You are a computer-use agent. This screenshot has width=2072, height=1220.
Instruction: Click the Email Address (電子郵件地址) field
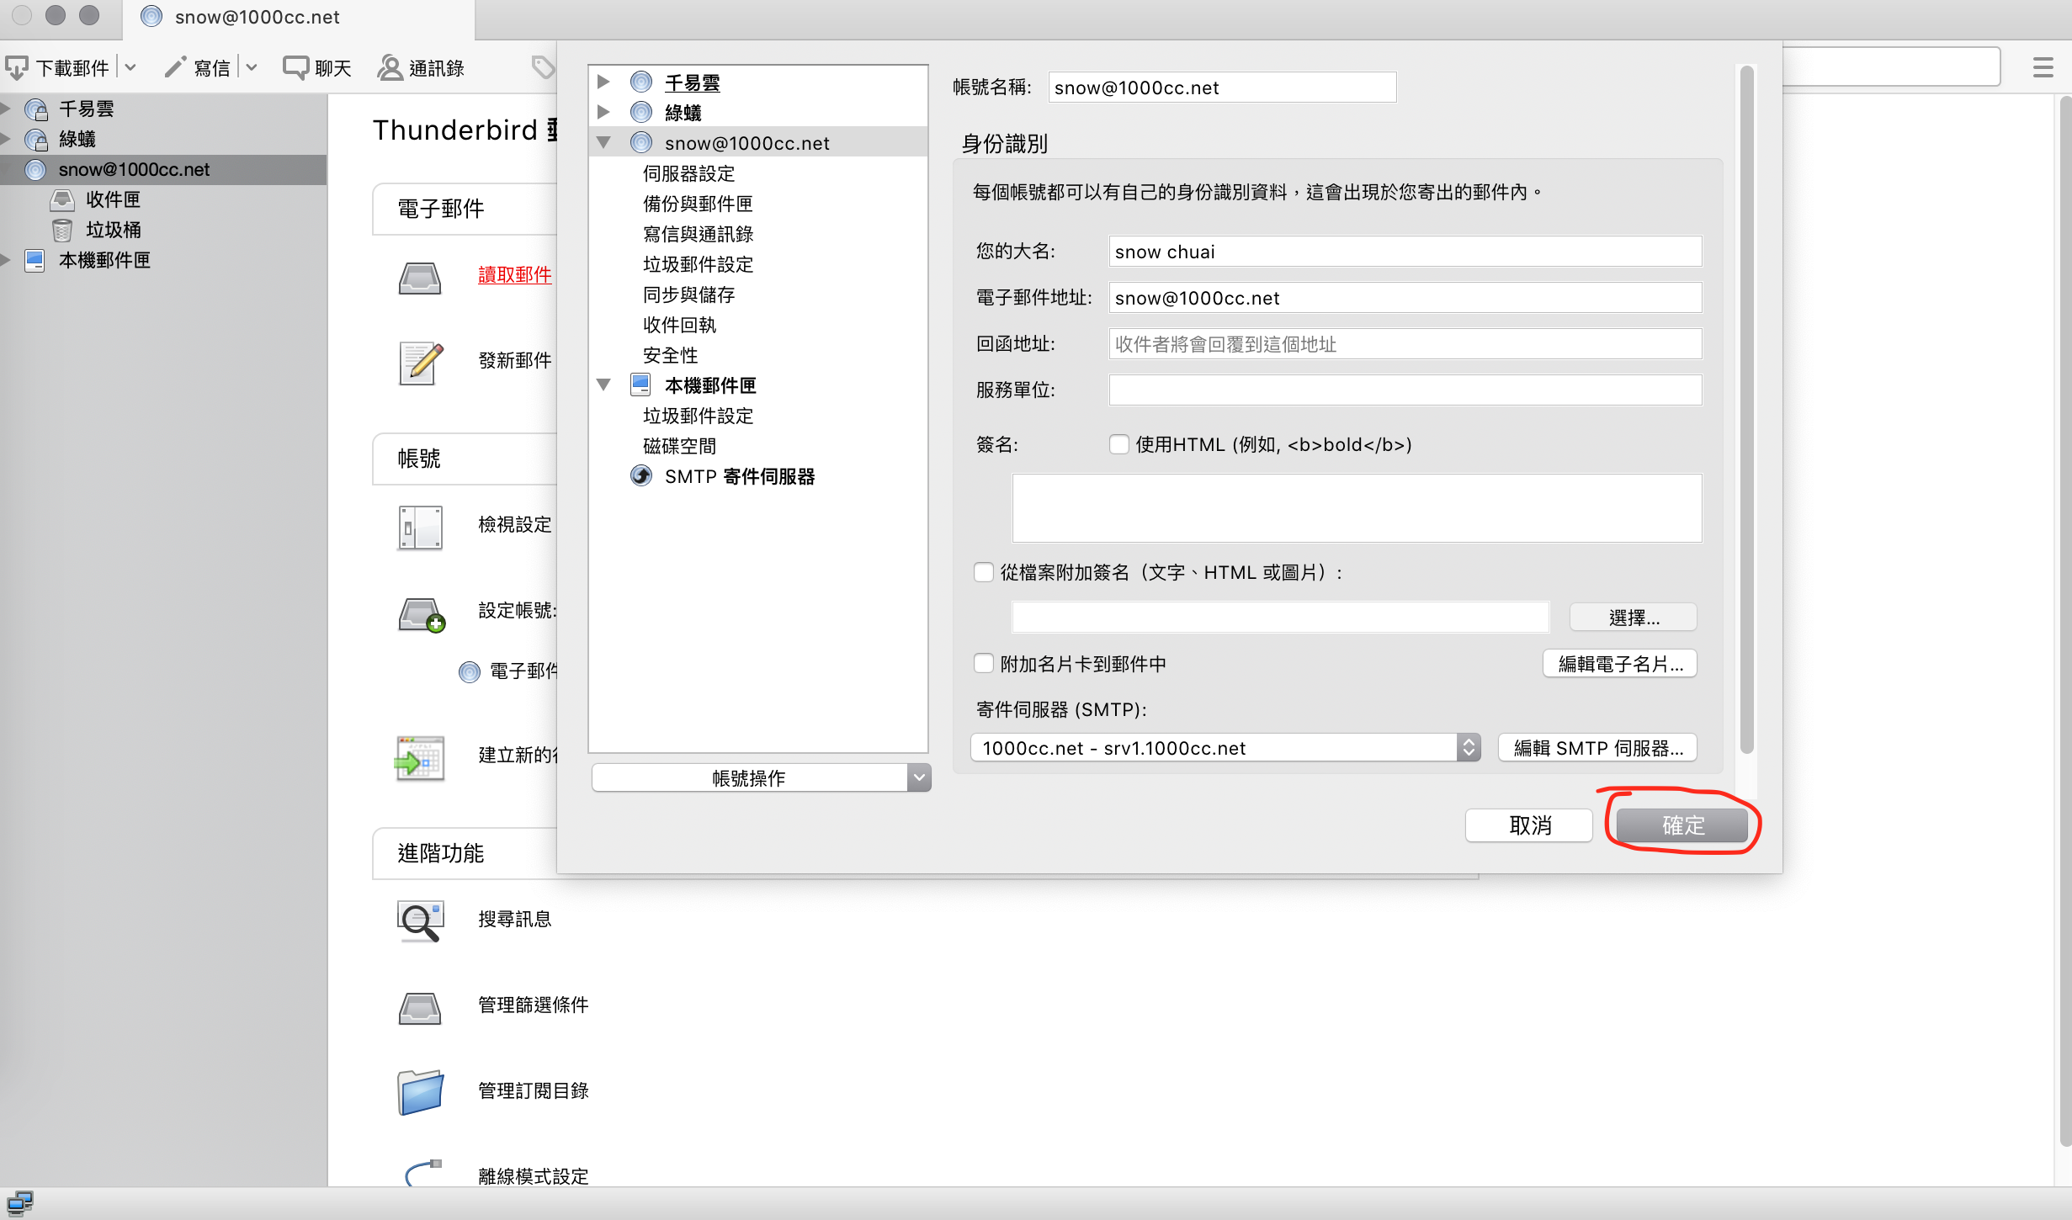1405,298
